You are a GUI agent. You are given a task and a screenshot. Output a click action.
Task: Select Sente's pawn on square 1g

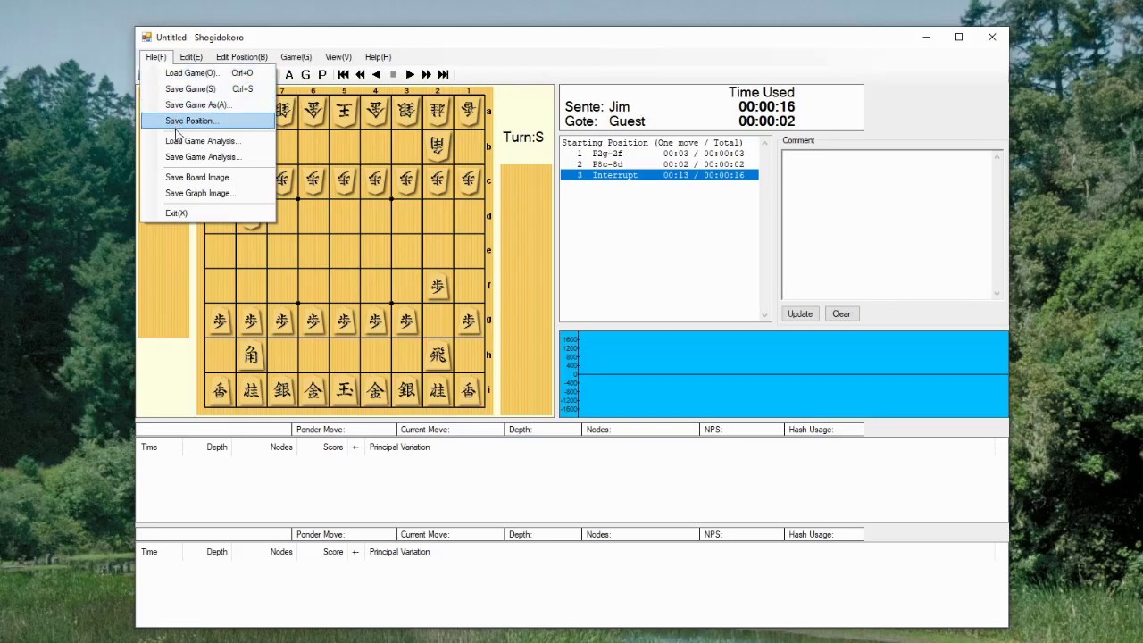coord(469,321)
